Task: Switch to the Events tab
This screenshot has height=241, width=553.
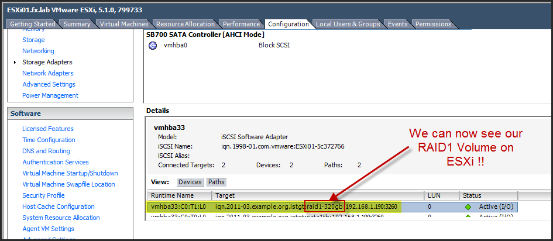Action: point(398,24)
